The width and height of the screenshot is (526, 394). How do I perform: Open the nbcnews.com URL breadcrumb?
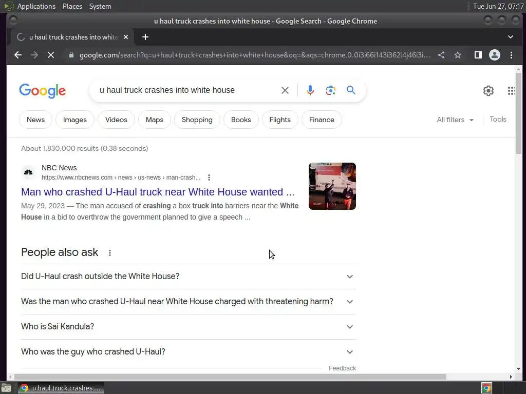point(121,178)
